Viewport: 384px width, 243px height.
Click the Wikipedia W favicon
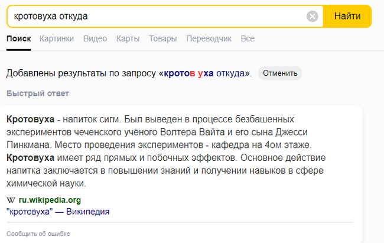[11, 200]
